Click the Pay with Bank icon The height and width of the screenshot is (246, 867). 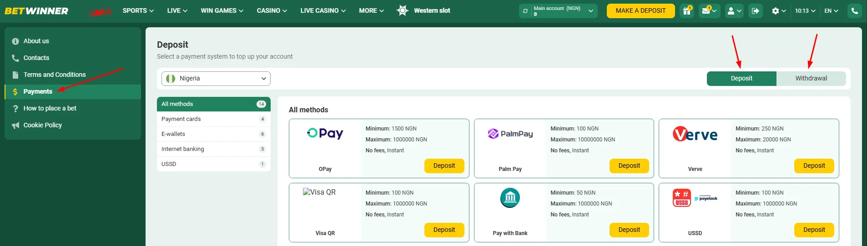coord(510,198)
